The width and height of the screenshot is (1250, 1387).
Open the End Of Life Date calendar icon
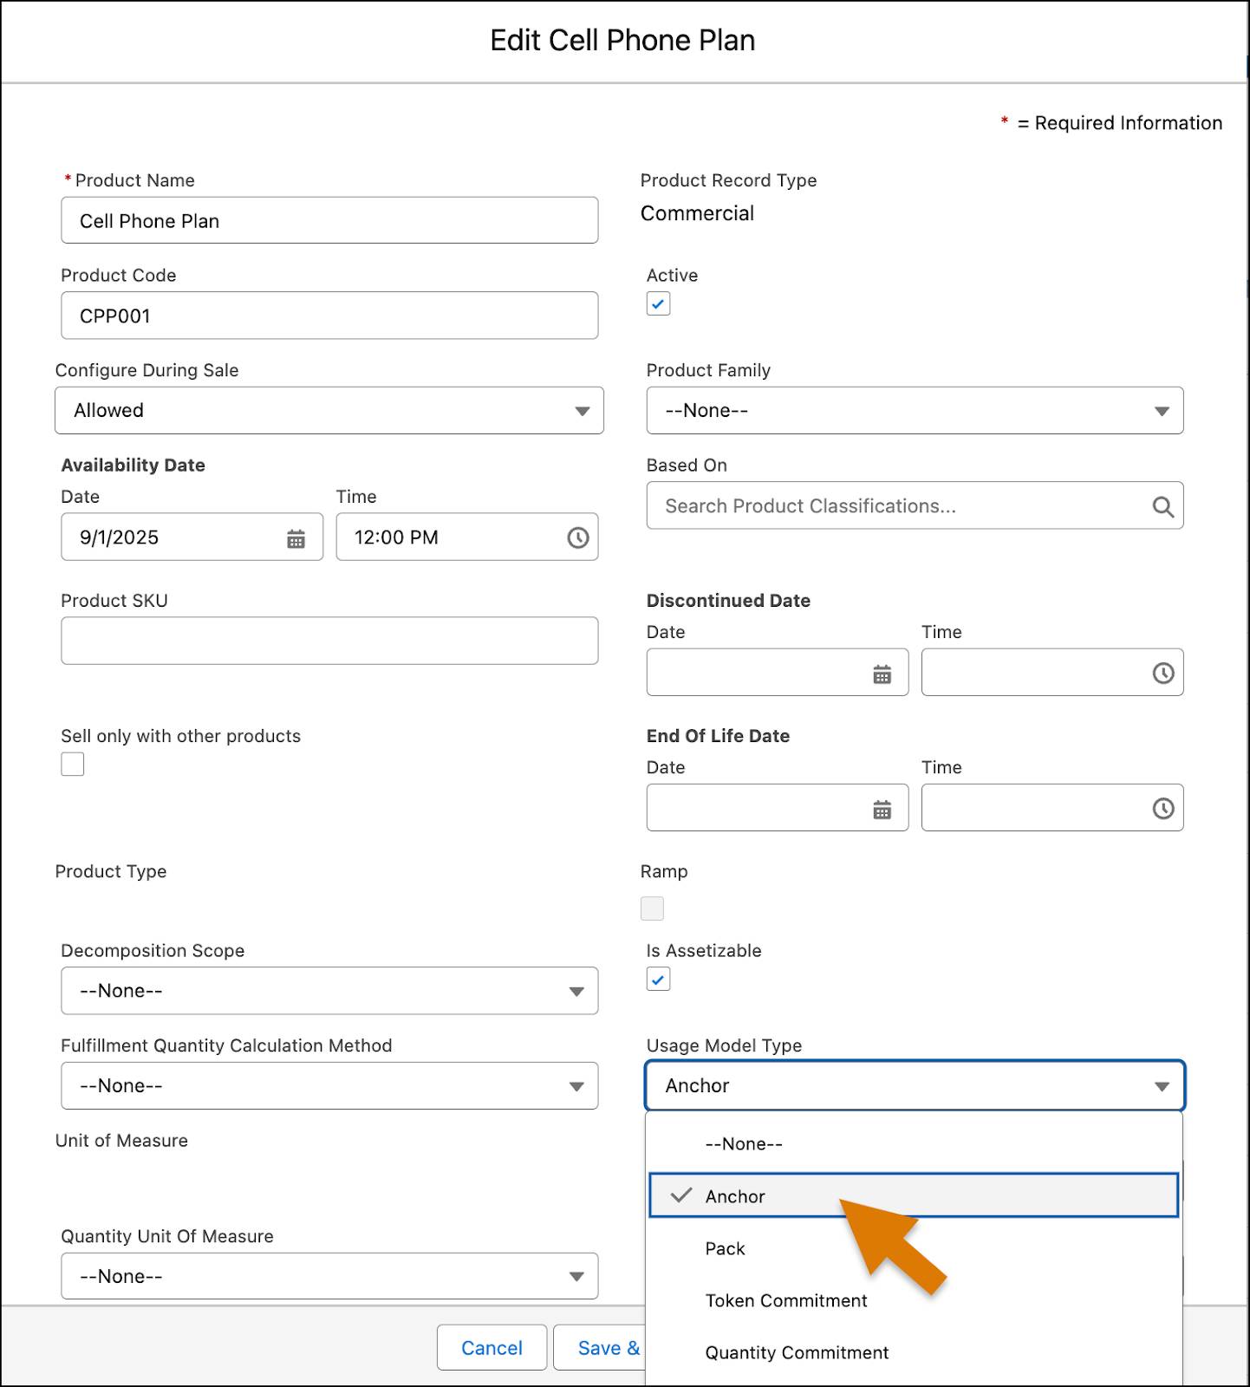tap(882, 809)
